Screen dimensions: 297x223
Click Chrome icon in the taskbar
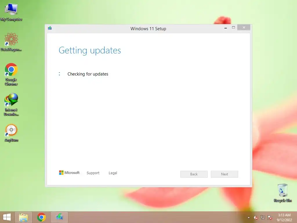coord(41,217)
